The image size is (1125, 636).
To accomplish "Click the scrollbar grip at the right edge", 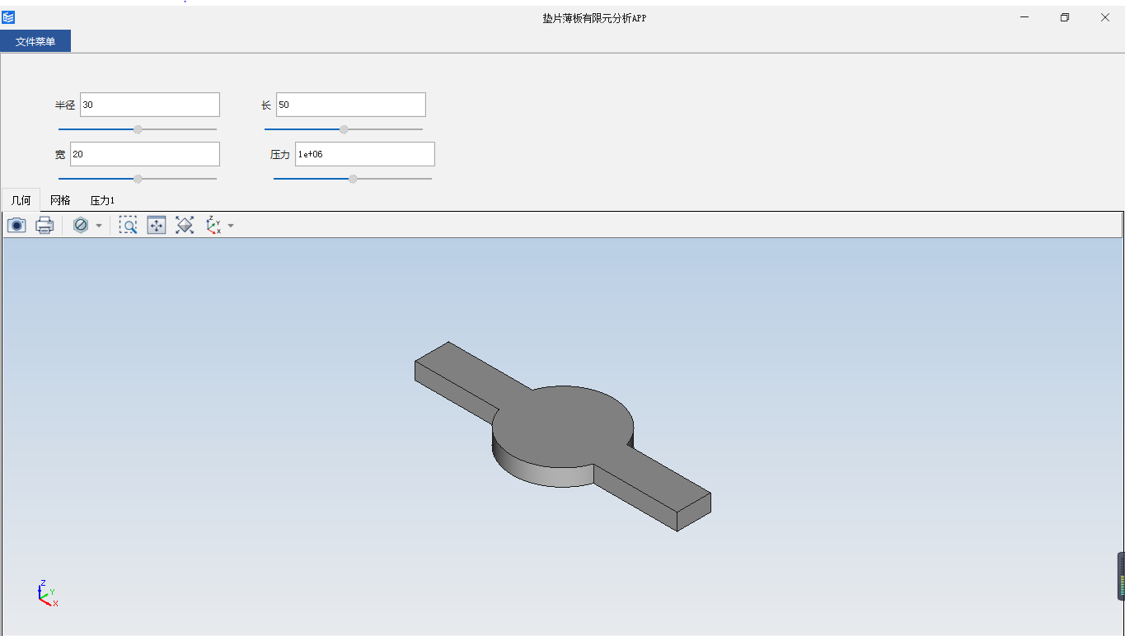I will pos(1121,576).
